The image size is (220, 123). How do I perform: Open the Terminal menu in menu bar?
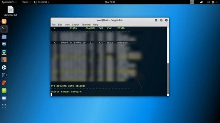[86, 25]
